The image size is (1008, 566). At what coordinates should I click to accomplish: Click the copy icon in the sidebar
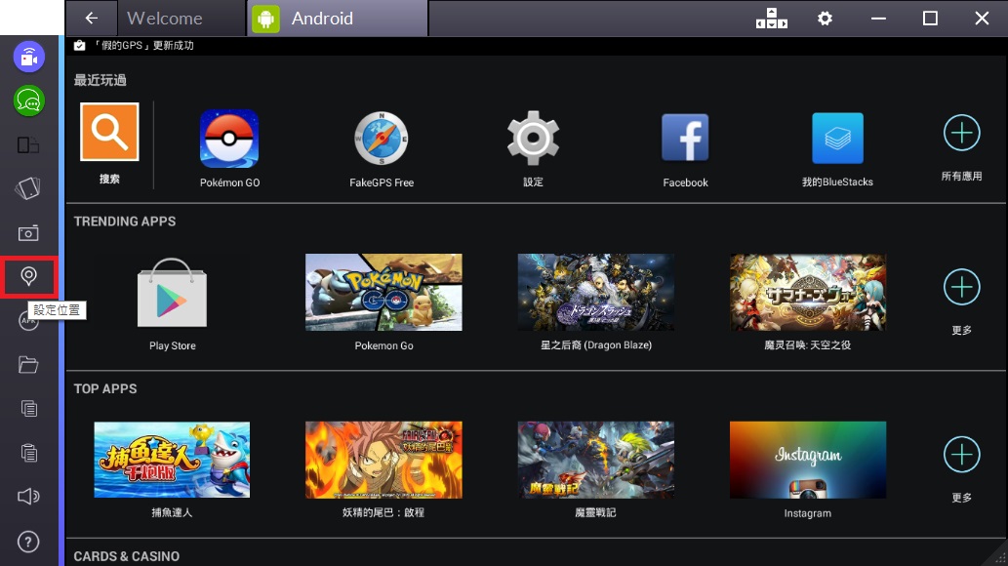coord(29,409)
